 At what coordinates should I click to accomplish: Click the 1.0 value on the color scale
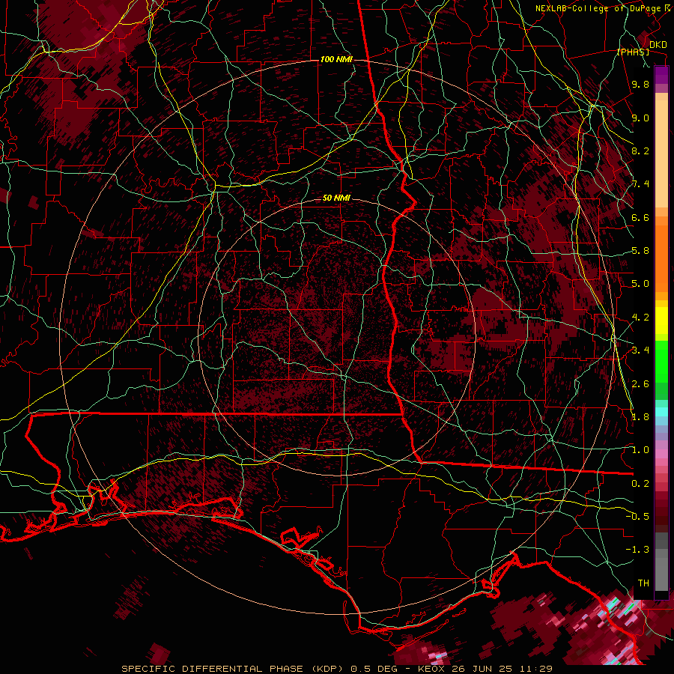(x=640, y=450)
